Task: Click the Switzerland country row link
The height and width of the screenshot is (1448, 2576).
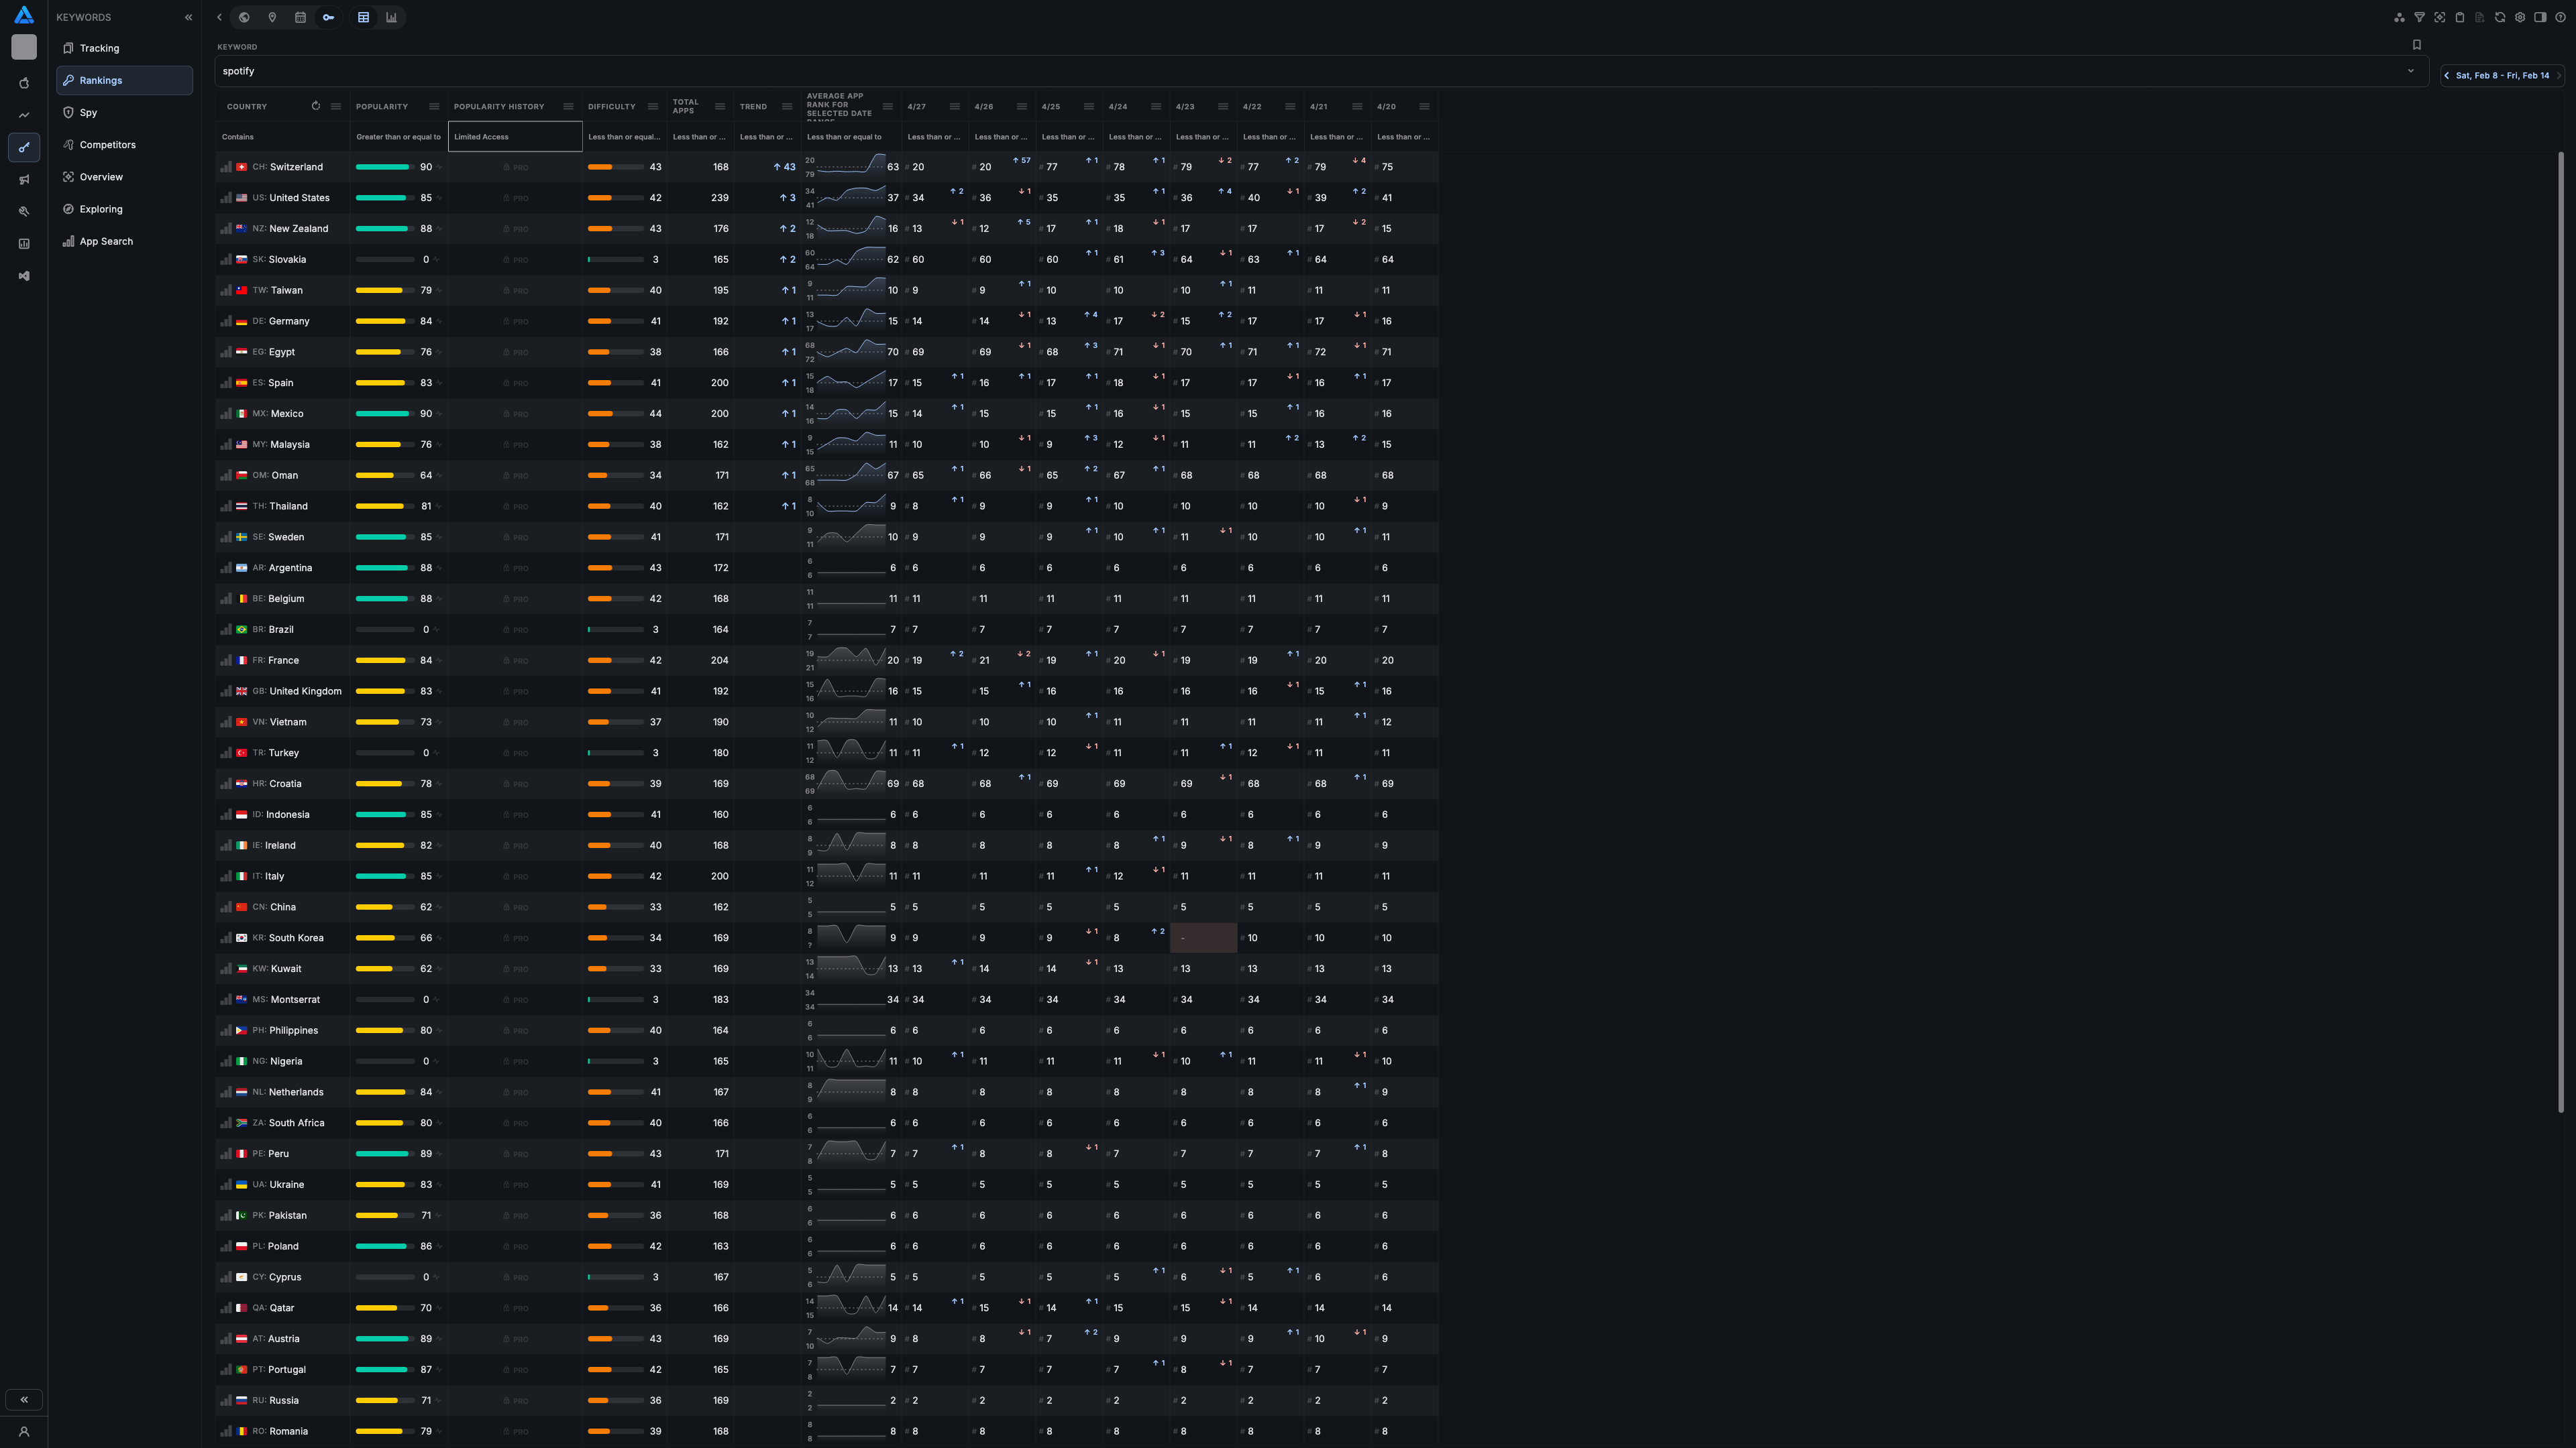Action: click(296, 167)
